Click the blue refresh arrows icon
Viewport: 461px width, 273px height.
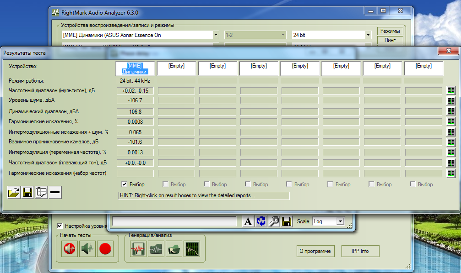click(x=261, y=221)
